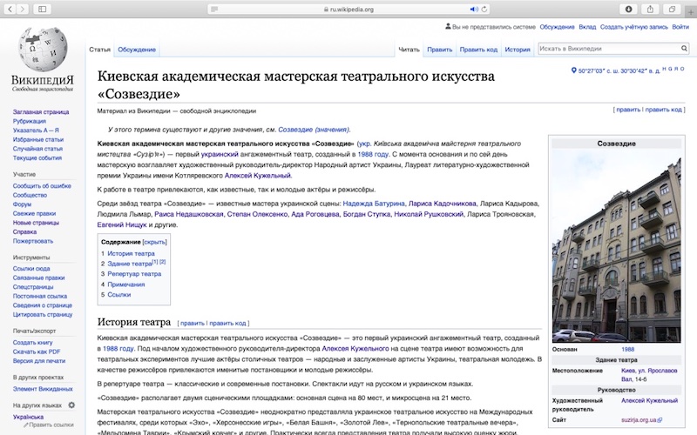
Task: Click Киев, ул. Ярославов Вал location link
Action: [x=649, y=375]
